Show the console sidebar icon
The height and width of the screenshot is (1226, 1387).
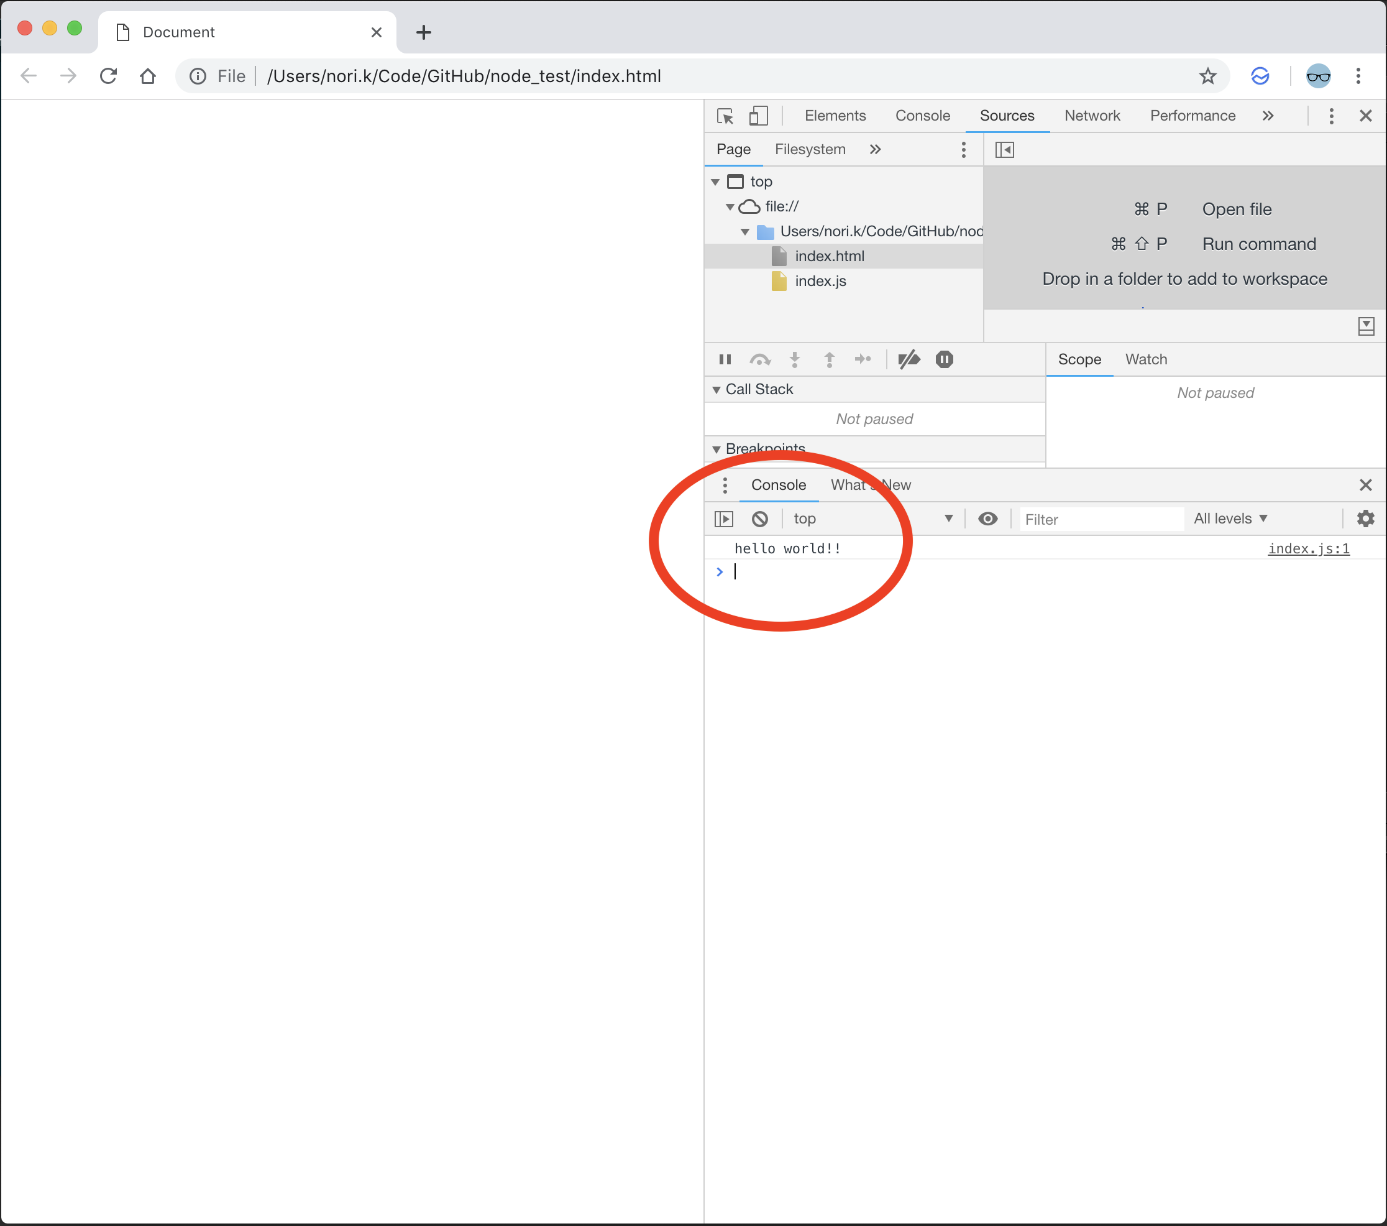pos(724,519)
